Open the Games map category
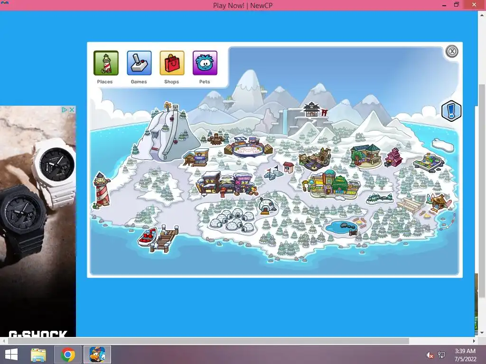Image resolution: width=486 pixels, height=364 pixels. [x=139, y=63]
